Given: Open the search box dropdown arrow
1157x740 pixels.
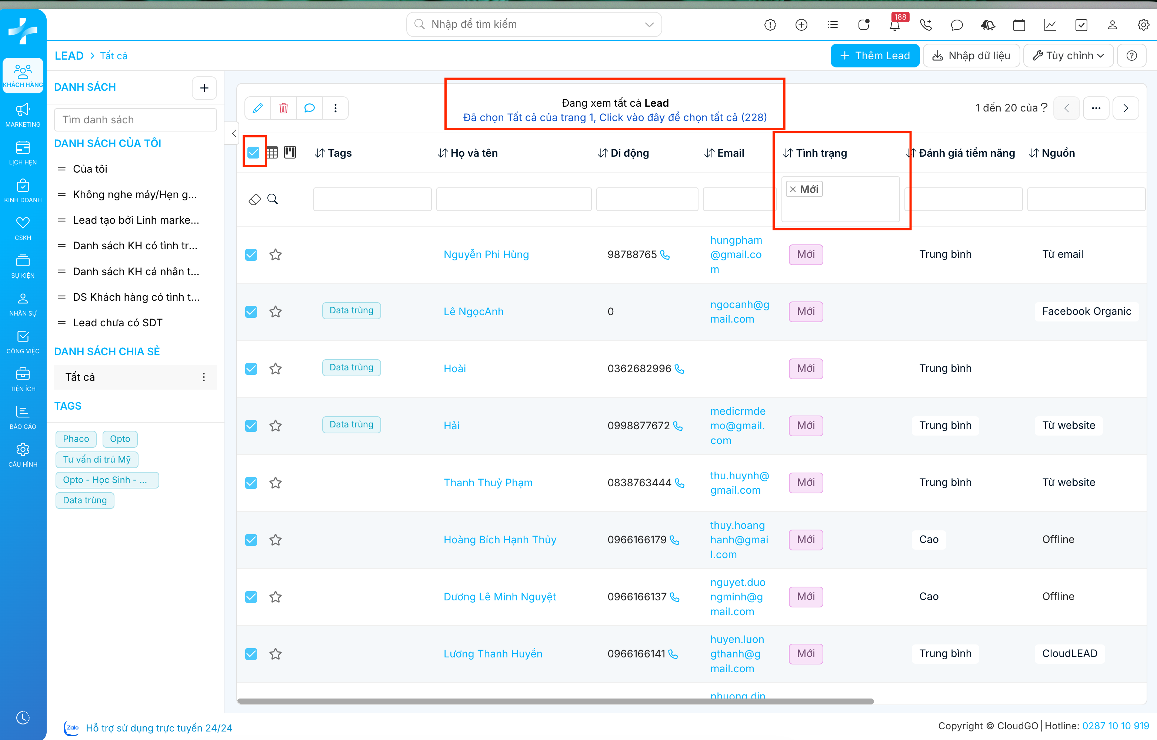Looking at the screenshot, I should pos(649,24).
